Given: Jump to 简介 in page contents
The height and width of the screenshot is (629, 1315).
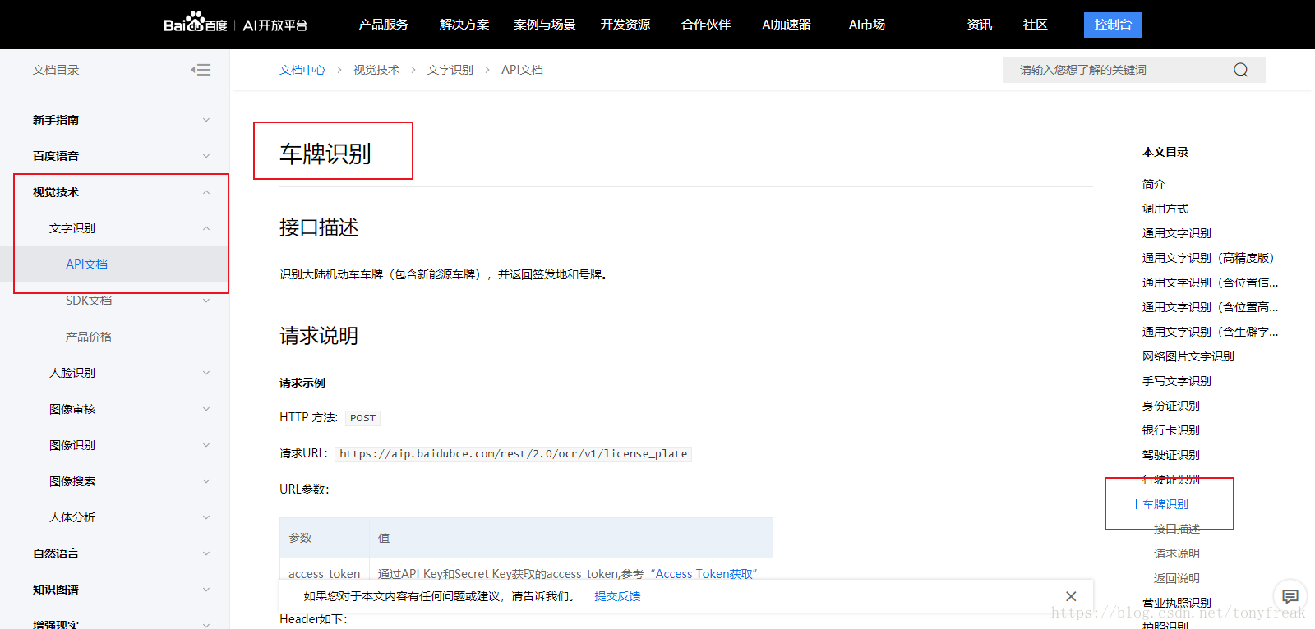Looking at the screenshot, I should click(x=1154, y=184).
